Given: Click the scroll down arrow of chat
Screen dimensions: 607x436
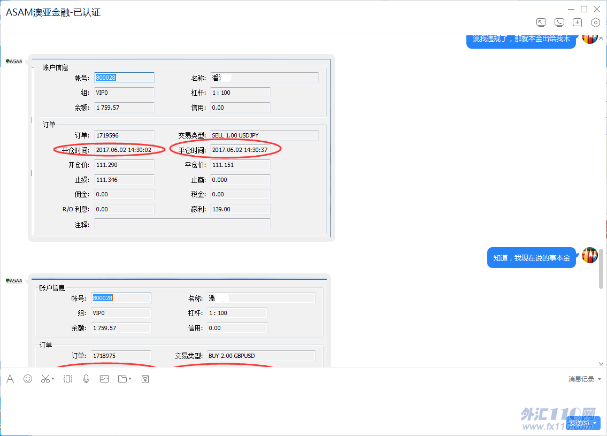Looking at the screenshot, I should click(x=601, y=364).
